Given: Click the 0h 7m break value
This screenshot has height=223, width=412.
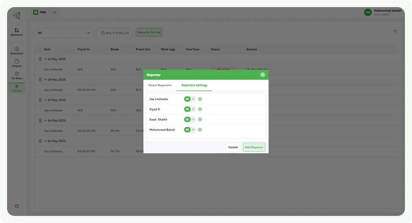Looking at the screenshot, I should tap(115, 151).
